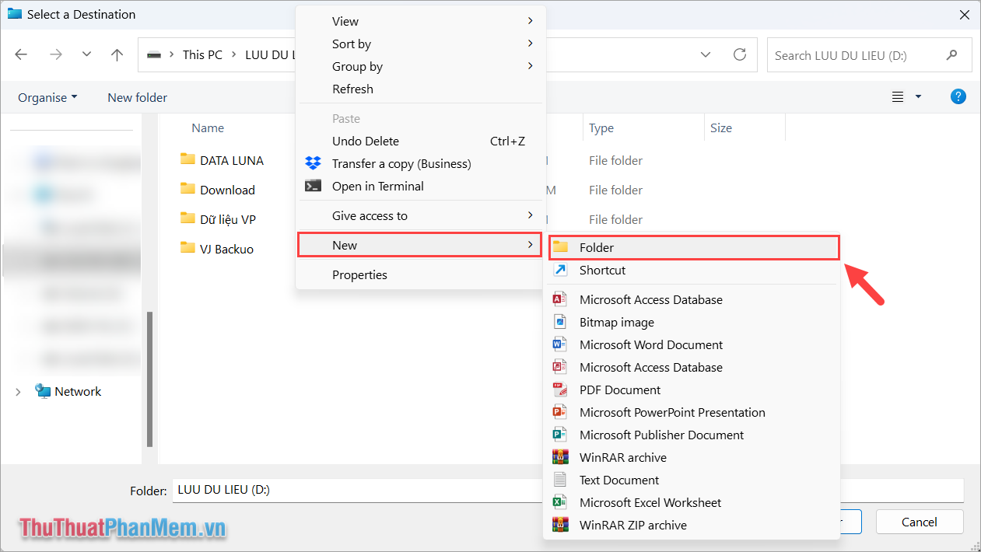Click the Publisher icon in submenu
981x552 pixels.
click(560, 435)
